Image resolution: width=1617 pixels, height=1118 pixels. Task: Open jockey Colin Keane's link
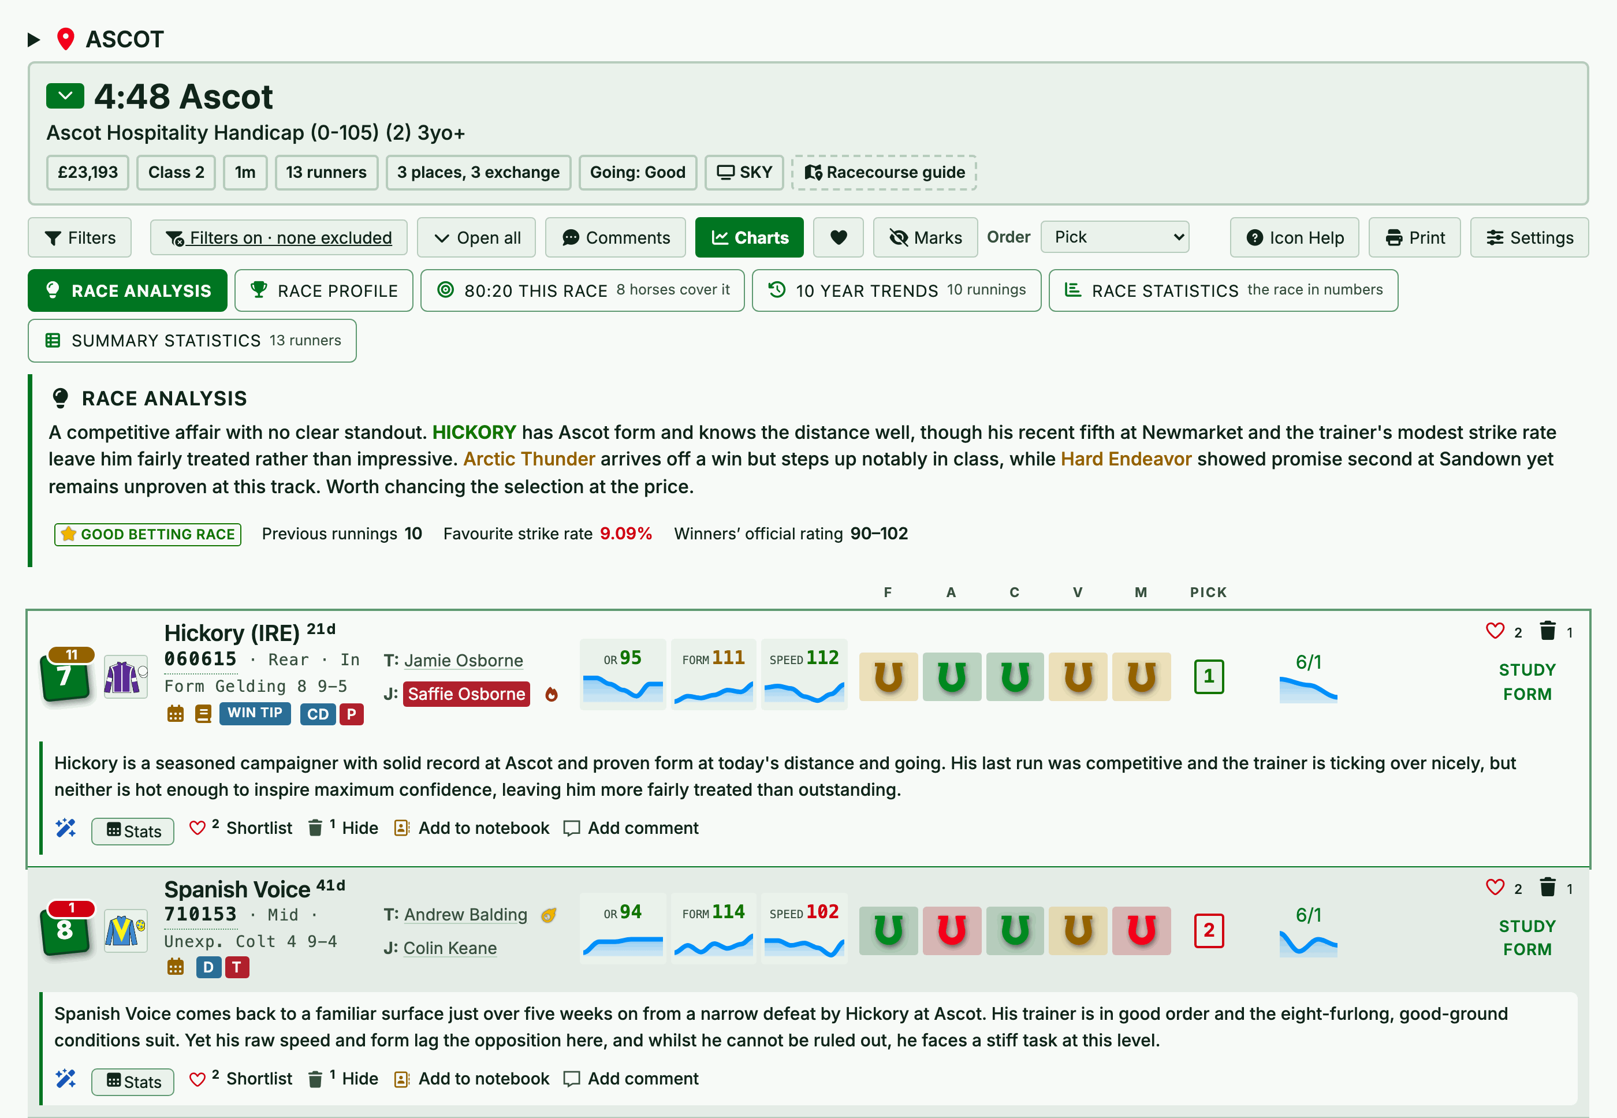450,948
